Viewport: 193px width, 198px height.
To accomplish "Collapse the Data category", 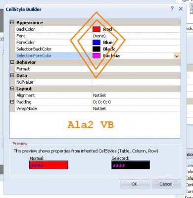I will coord(12,75).
